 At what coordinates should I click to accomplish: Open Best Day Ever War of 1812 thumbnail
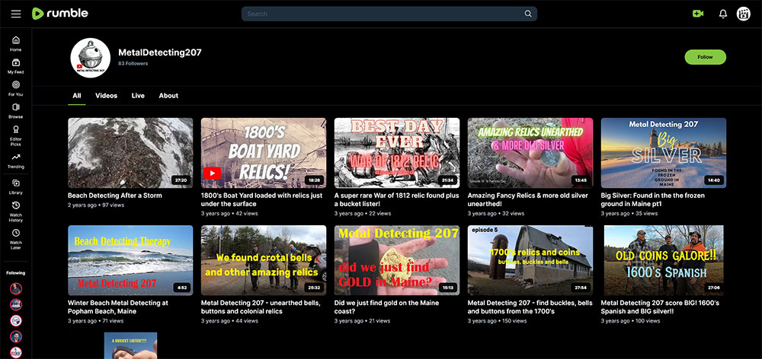(x=396, y=153)
